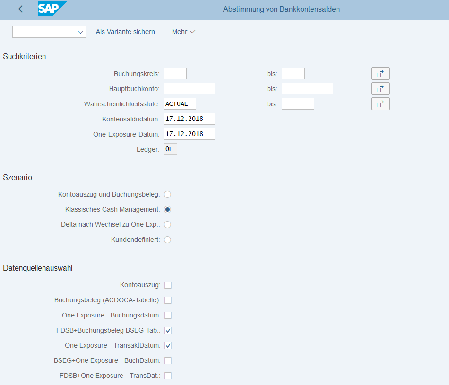Click Als Variante sichern...

point(128,32)
